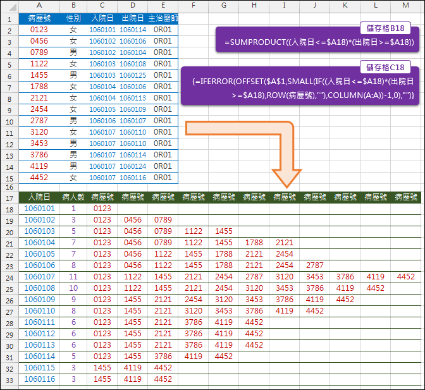
Task: Click header cell 主治醫師
Action: tap(163, 18)
